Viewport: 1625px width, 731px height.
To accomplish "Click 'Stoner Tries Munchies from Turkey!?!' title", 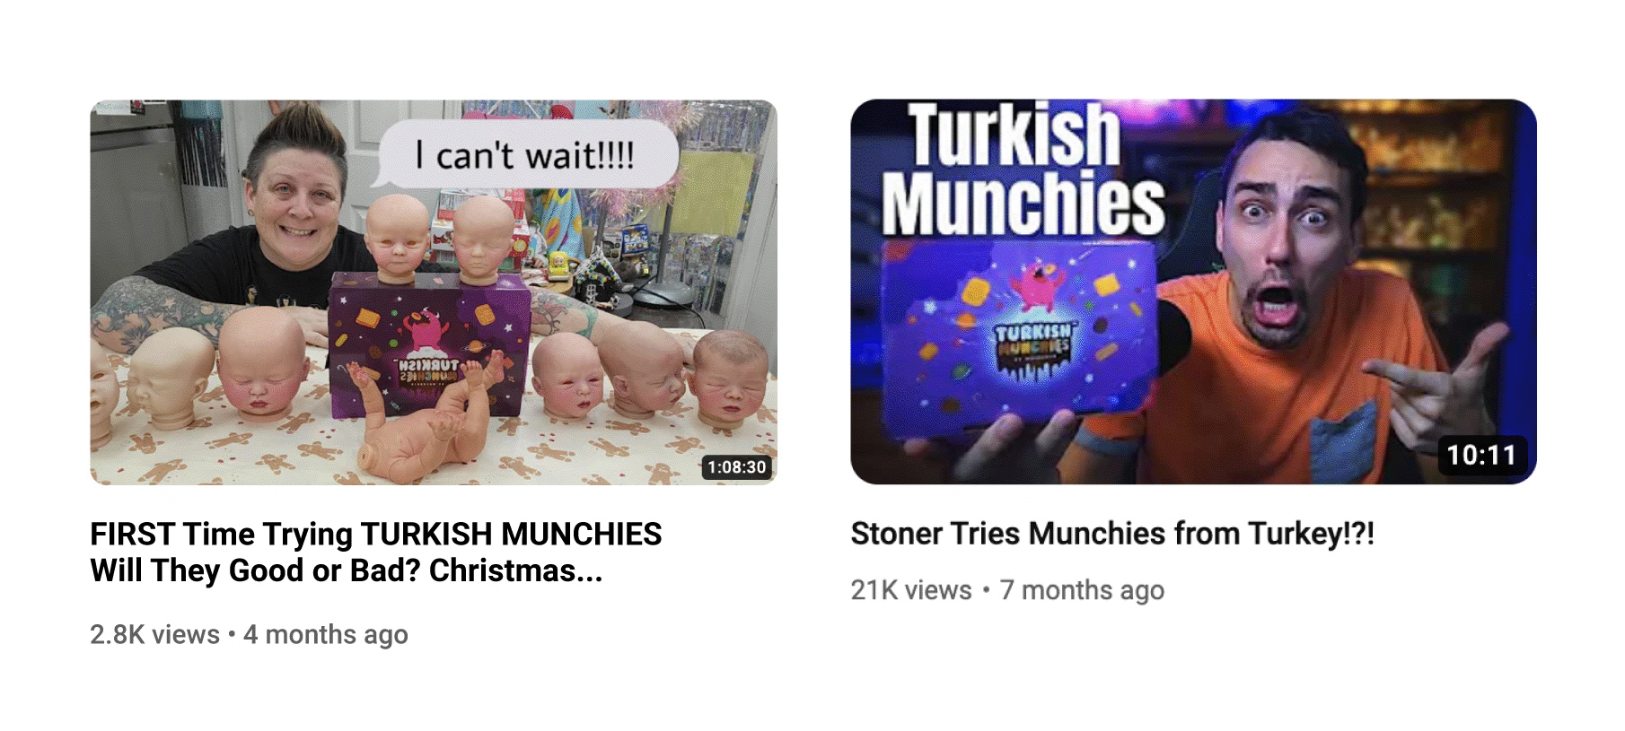I will pos(1112,534).
